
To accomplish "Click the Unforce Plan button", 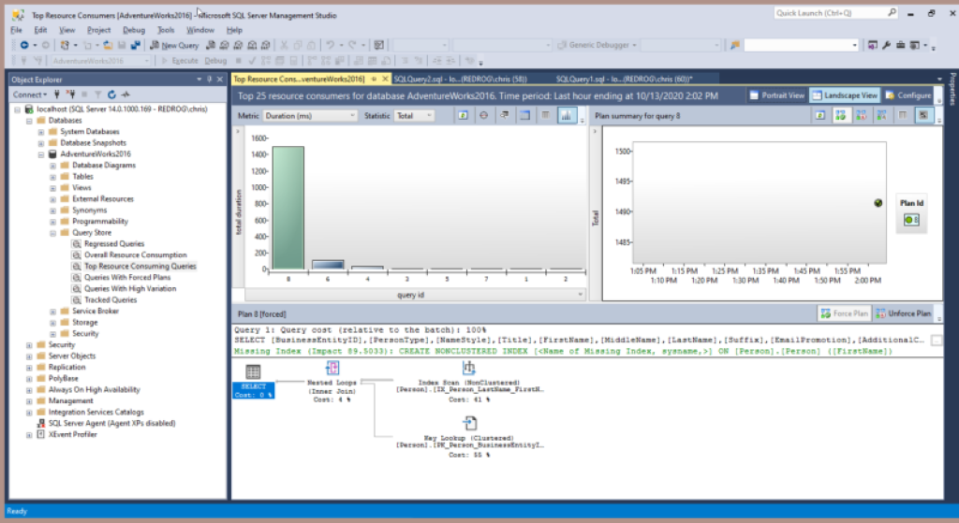I will [904, 313].
